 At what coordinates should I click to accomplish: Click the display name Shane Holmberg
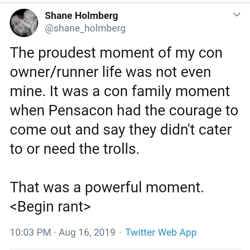click(81, 16)
